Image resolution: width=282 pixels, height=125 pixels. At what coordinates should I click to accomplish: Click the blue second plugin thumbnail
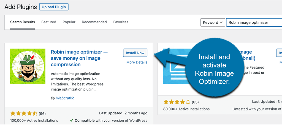(175, 66)
